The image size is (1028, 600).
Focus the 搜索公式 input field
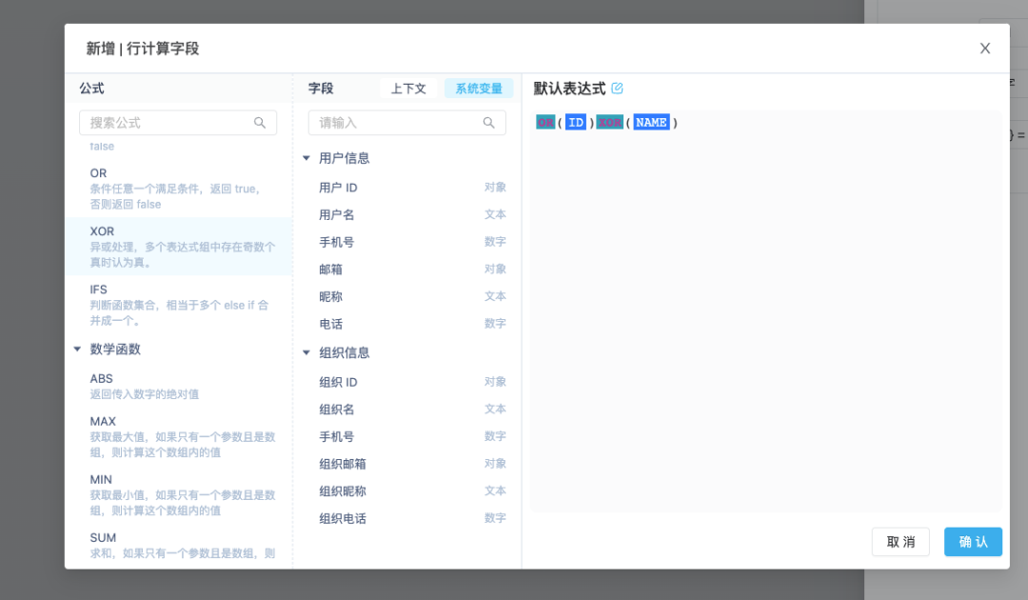[x=178, y=123]
